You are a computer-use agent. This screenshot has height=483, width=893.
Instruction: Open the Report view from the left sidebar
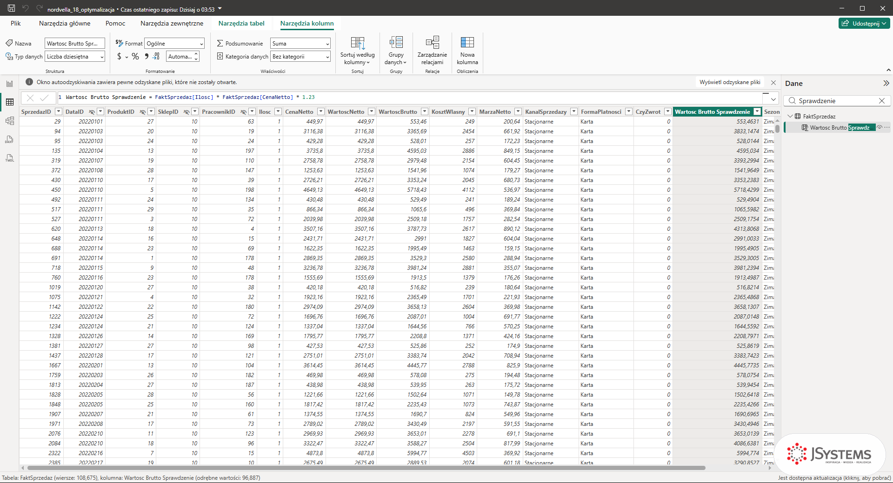pos(9,84)
